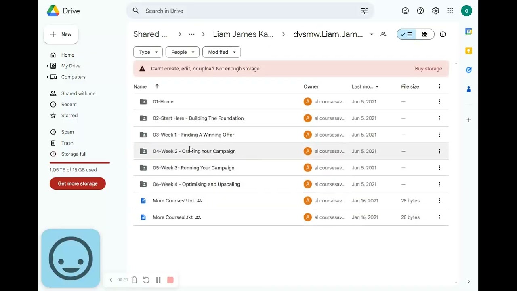The image size is (517, 291).
Task: View folder details info icon
Action: [443, 34]
